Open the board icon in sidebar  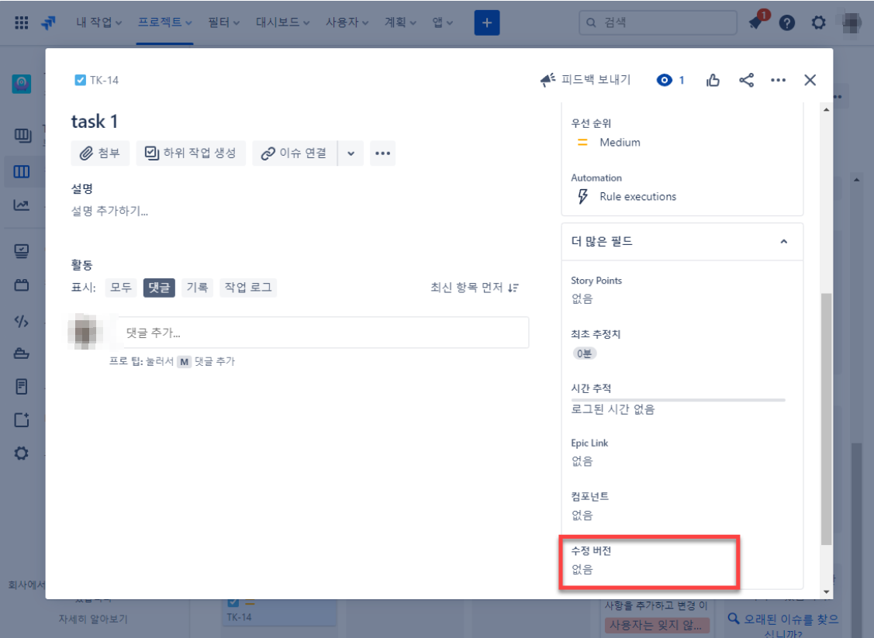pos(21,171)
